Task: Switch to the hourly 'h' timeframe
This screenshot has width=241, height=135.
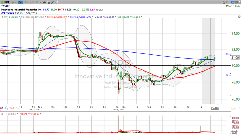Action: [30, 2]
